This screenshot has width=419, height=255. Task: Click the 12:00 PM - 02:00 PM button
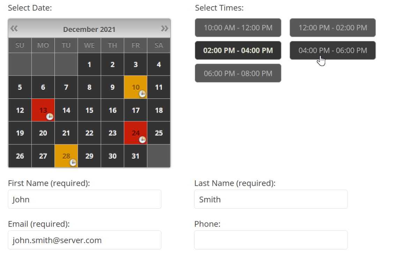[x=332, y=27]
